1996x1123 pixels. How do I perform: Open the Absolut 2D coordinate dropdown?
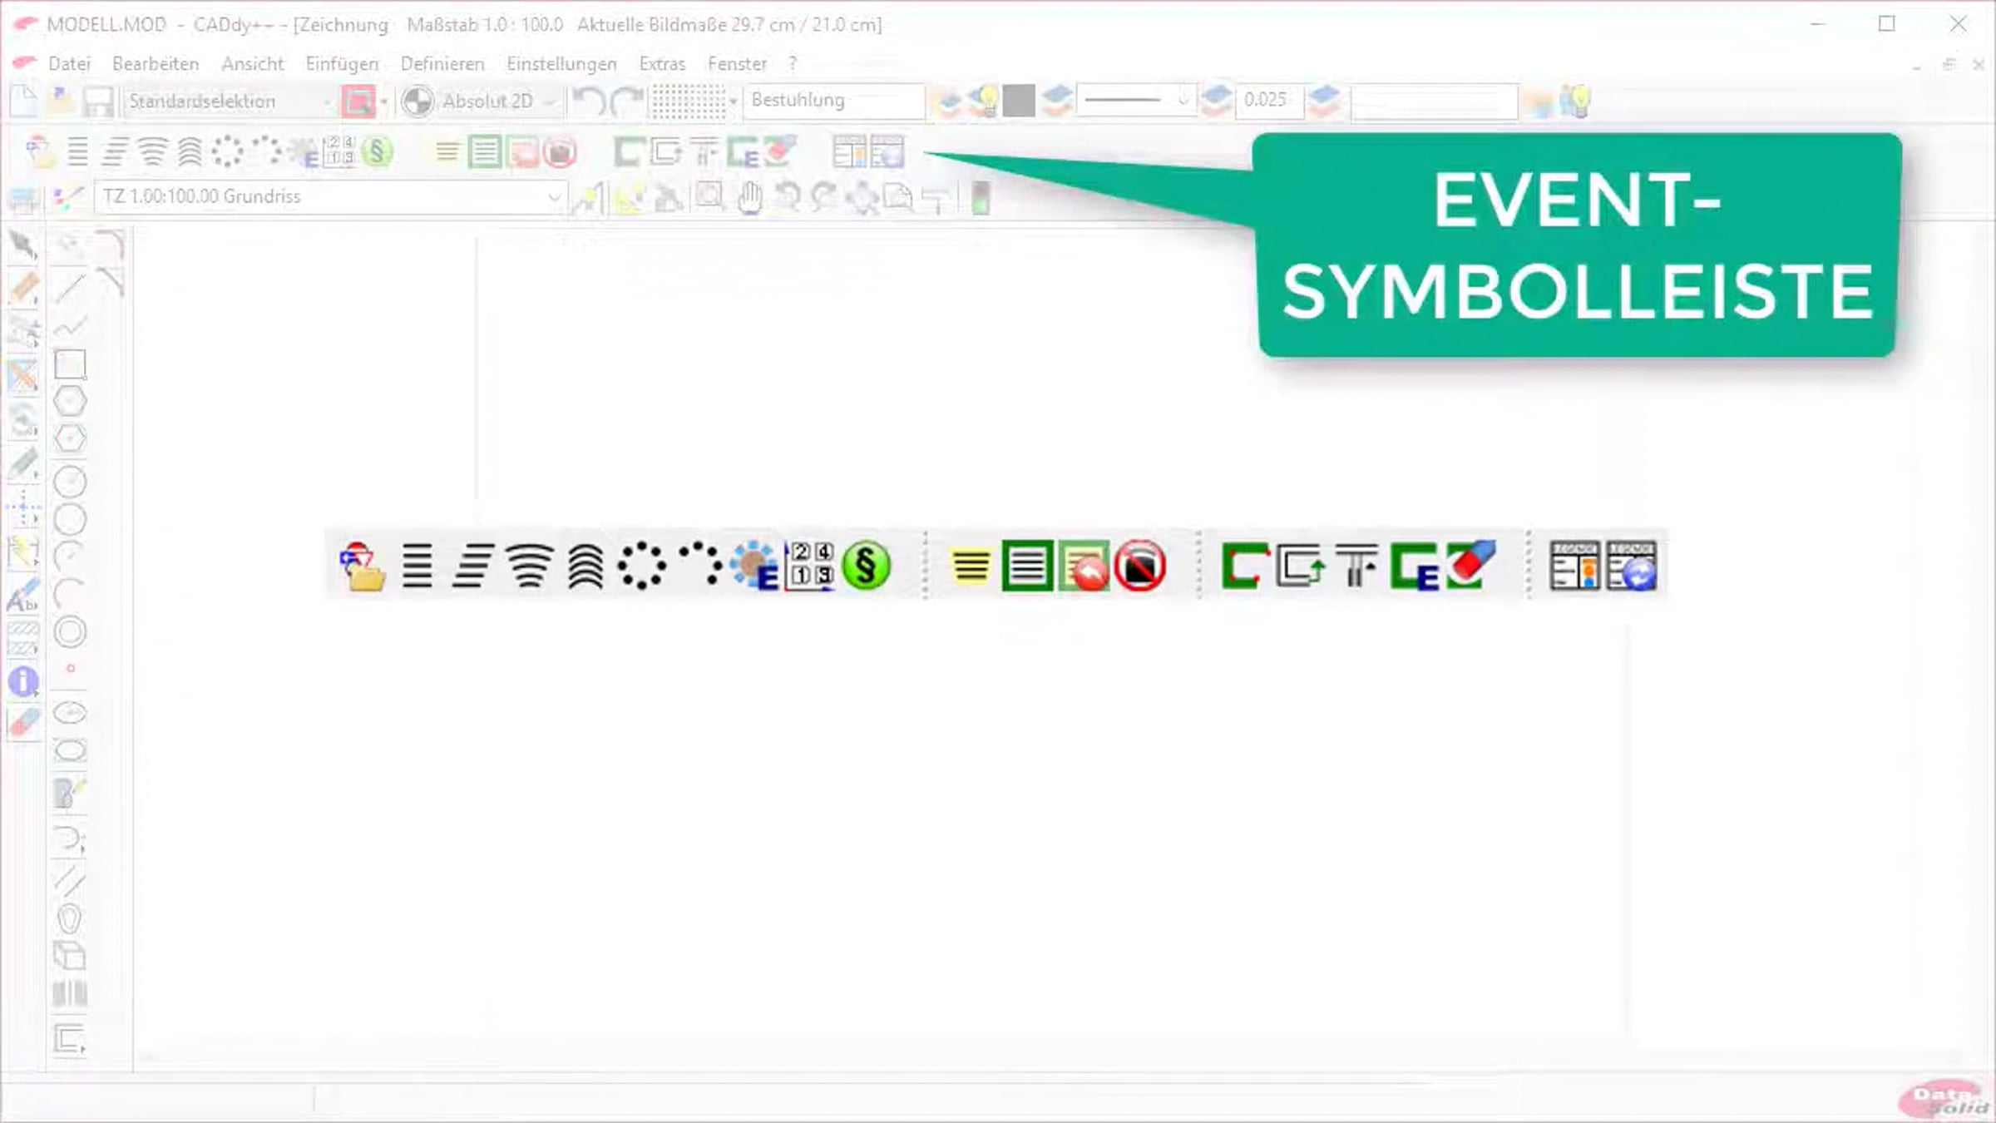549,101
